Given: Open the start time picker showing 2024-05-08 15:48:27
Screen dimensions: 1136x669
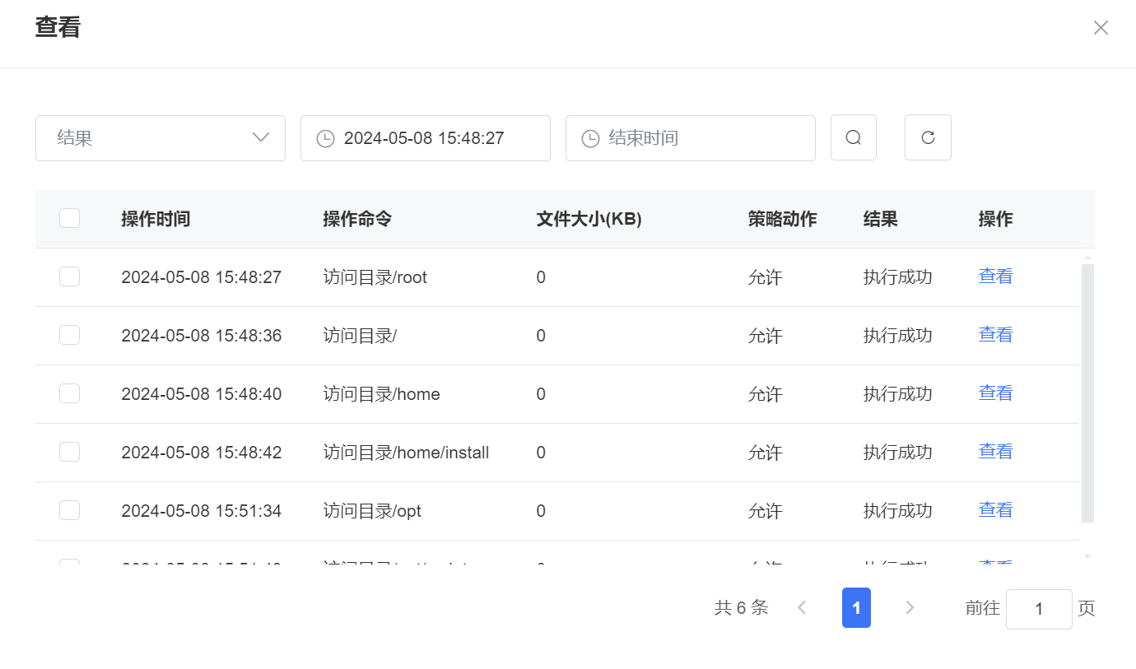Looking at the screenshot, I should (x=426, y=138).
